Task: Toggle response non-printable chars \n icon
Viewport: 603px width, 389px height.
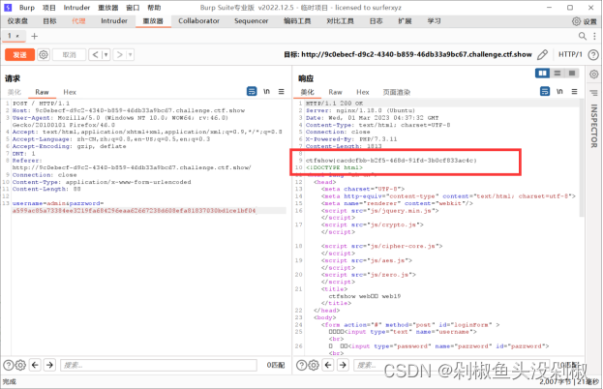Action: tap(559, 92)
